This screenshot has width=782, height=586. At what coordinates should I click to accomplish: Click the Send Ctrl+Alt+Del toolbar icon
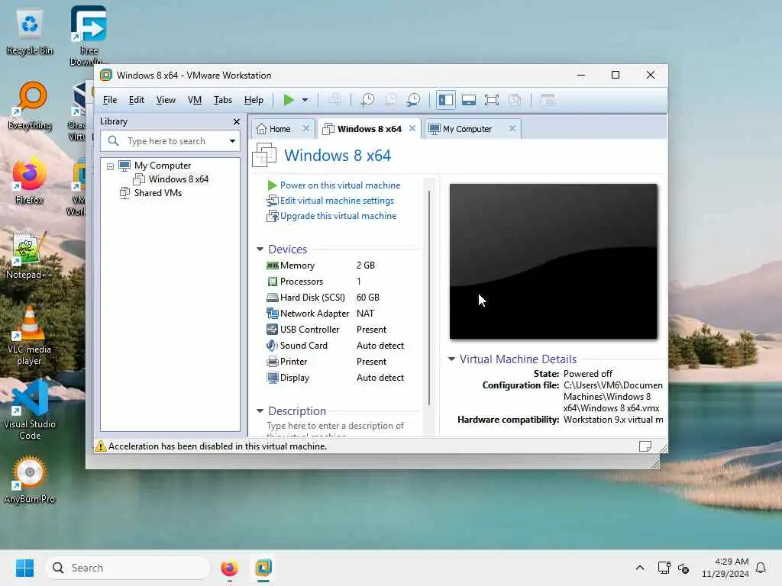(334, 100)
